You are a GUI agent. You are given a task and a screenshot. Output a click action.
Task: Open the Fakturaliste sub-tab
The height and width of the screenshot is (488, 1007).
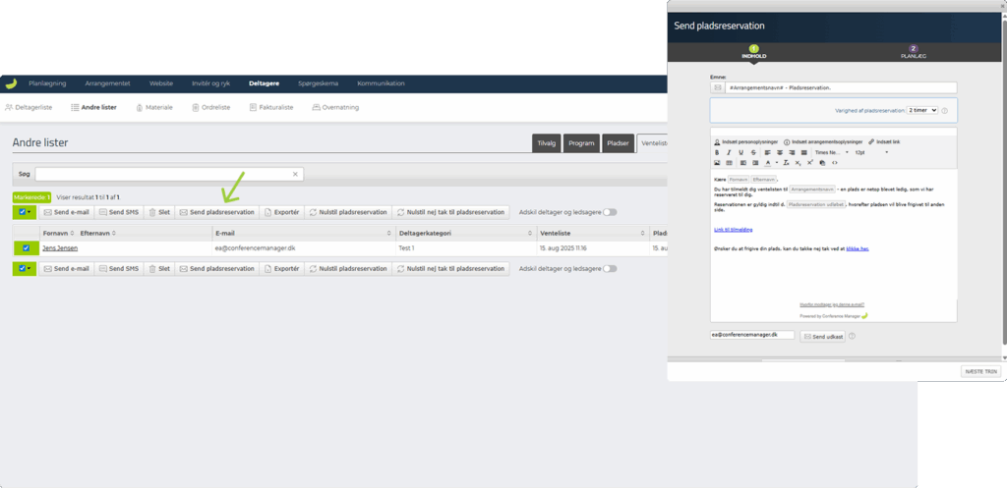(x=271, y=108)
